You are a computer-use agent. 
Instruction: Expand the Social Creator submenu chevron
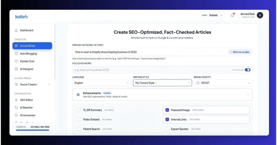coord(49,84)
